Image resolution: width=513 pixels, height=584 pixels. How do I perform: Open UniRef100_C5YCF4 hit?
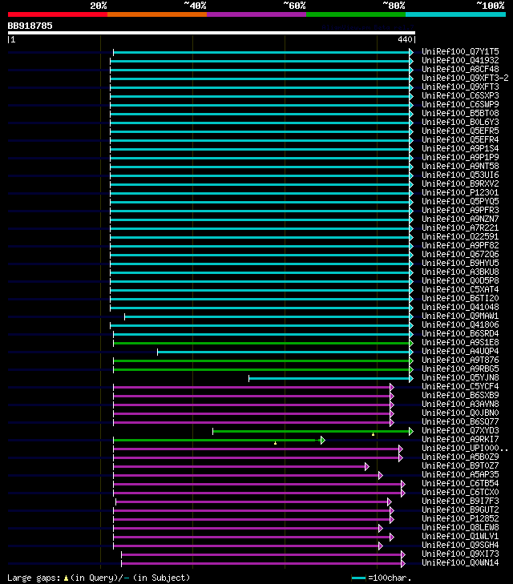(x=460, y=387)
